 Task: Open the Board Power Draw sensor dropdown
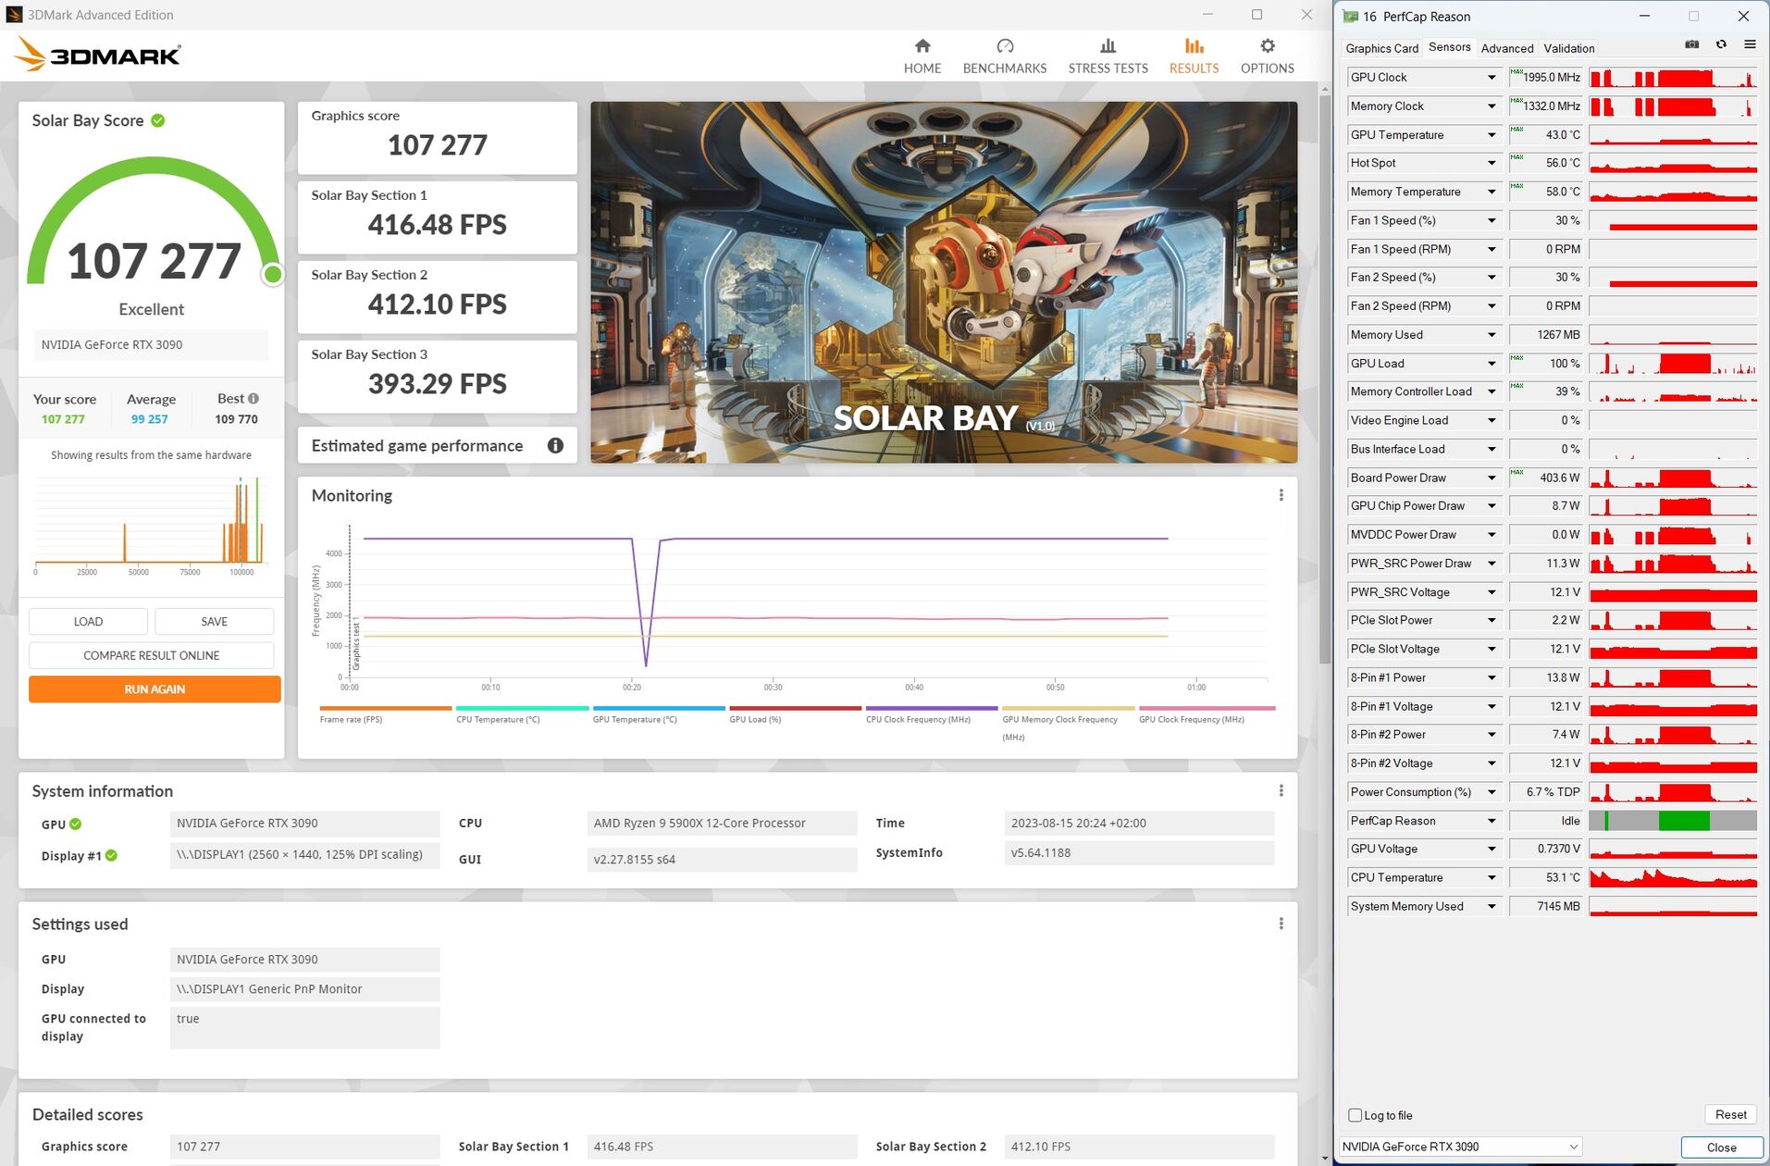point(1491,478)
